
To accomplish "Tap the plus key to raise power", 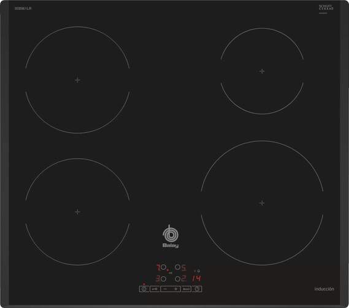I will 176,289.
